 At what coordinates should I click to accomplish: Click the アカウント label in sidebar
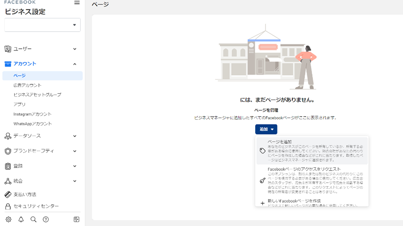(25, 64)
